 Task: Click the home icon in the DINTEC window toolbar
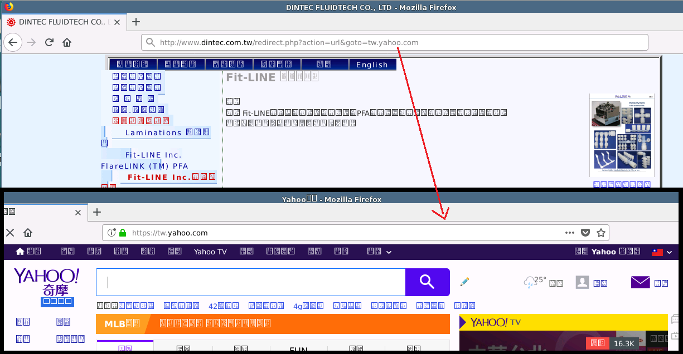point(67,42)
